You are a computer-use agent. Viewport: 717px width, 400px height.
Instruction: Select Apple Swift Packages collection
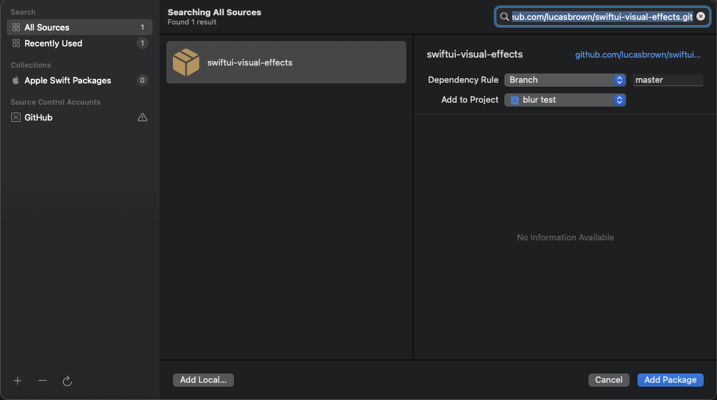pos(79,80)
